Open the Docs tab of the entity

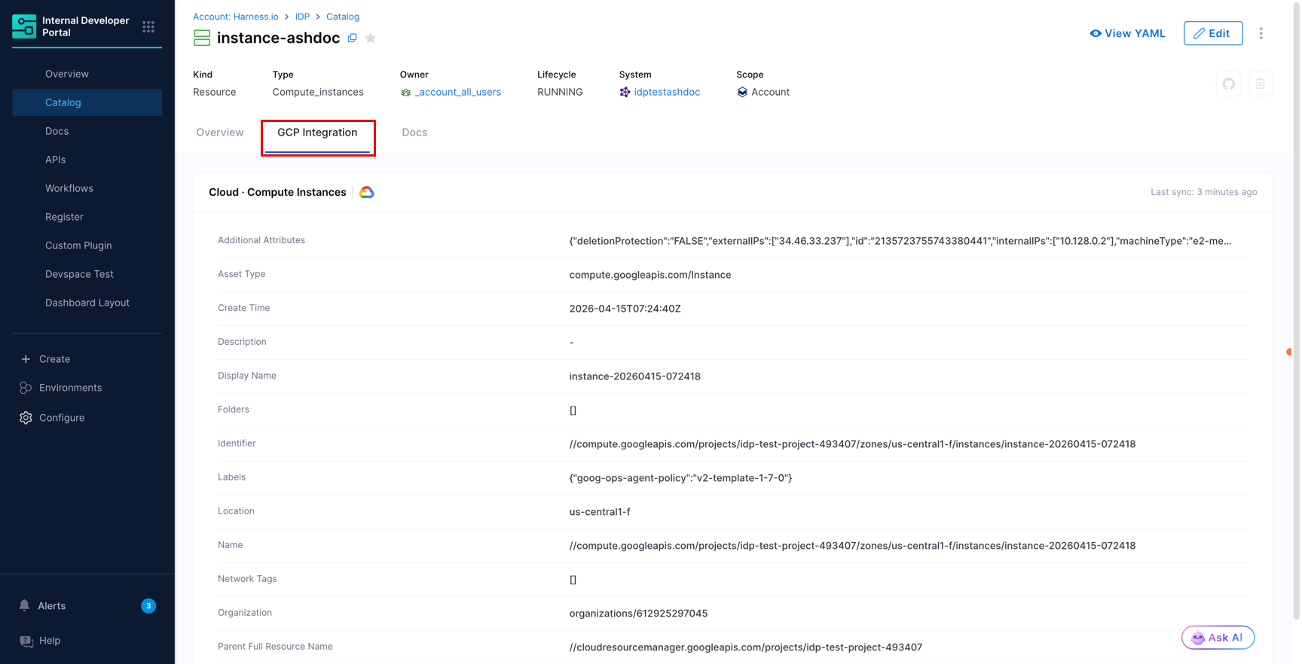coord(414,132)
